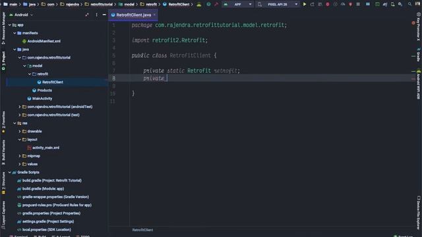Screen dimensions: 422x237
Task: Open the search everywhere magnifier icon
Action: point(409,5)
